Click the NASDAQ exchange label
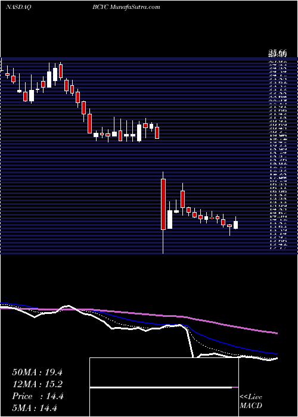This screenshot has height=417, width=298. click(18, 7)
